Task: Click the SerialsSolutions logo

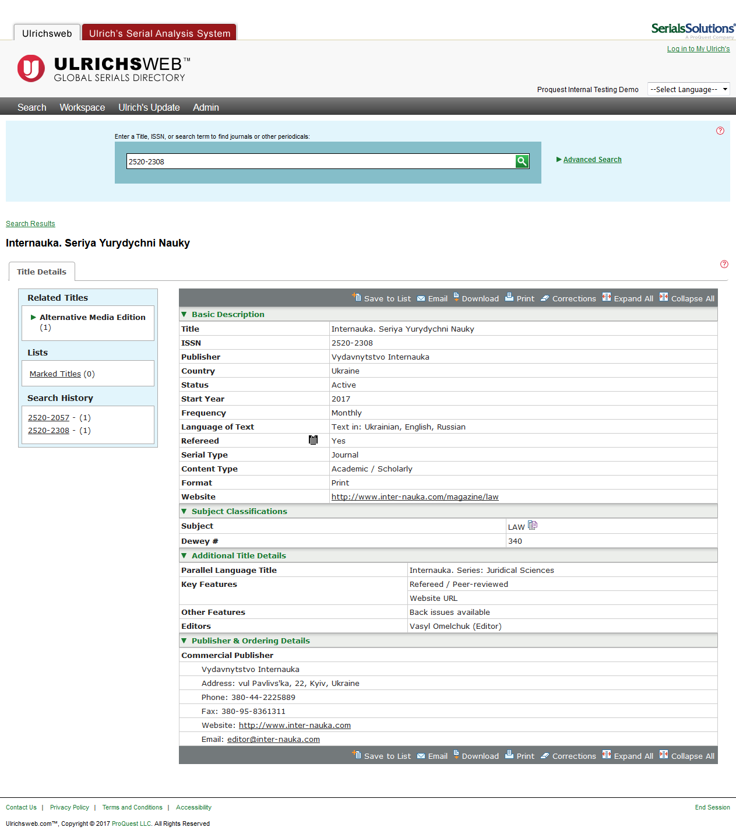Action: coord(693,30)
